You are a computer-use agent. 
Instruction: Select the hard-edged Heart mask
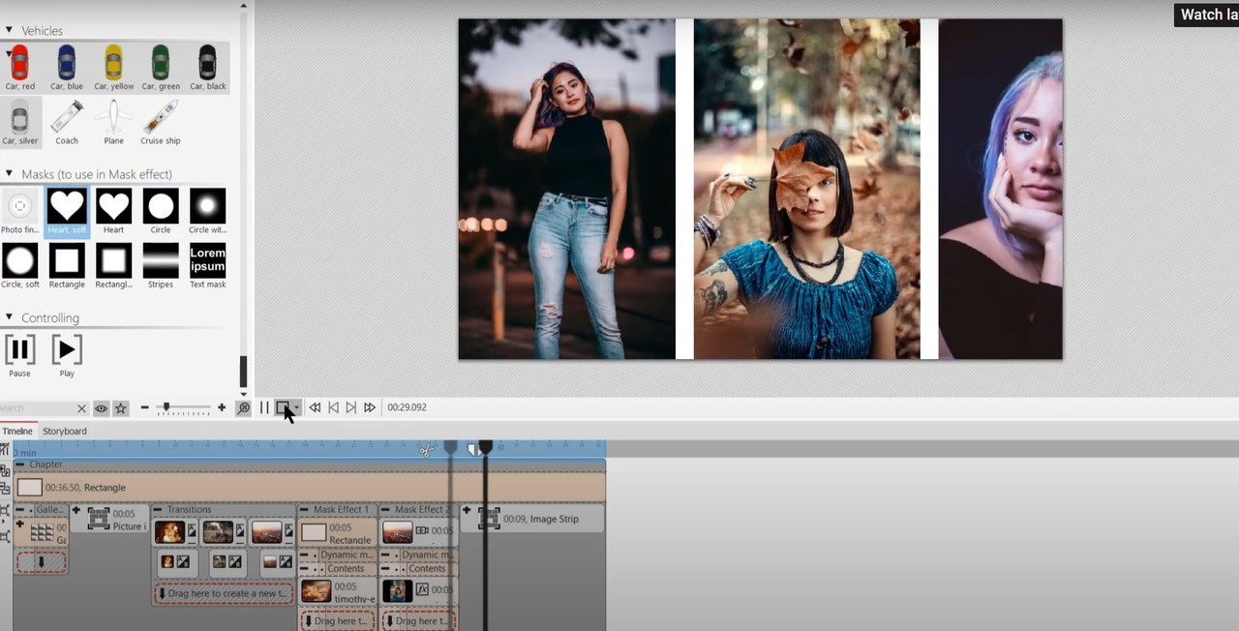click(113, 211)
